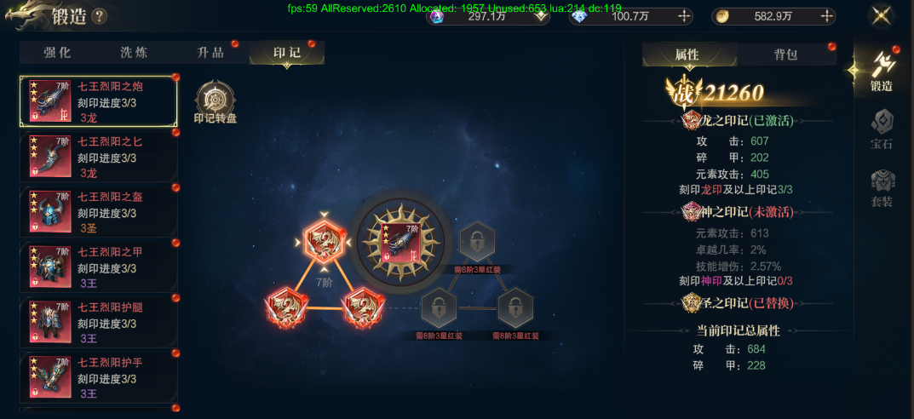The width and height of the screenshot is (914, 419).
Task: Click the central cannon equipment emblem
Action: [x=400, y=241]
